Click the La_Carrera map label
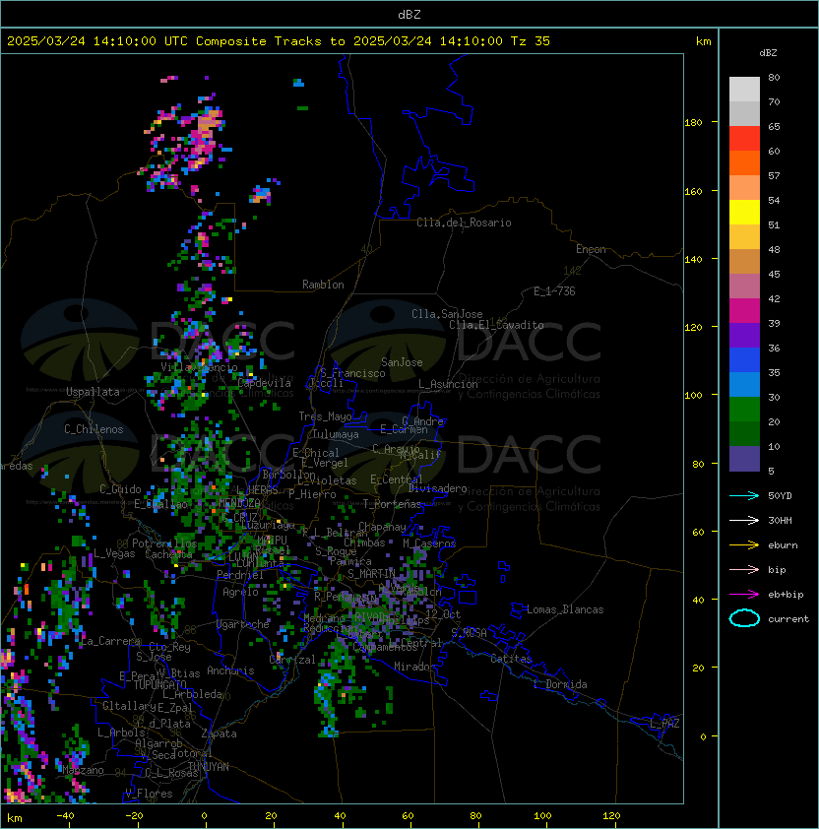819x829 pixels. click(111, 641)
